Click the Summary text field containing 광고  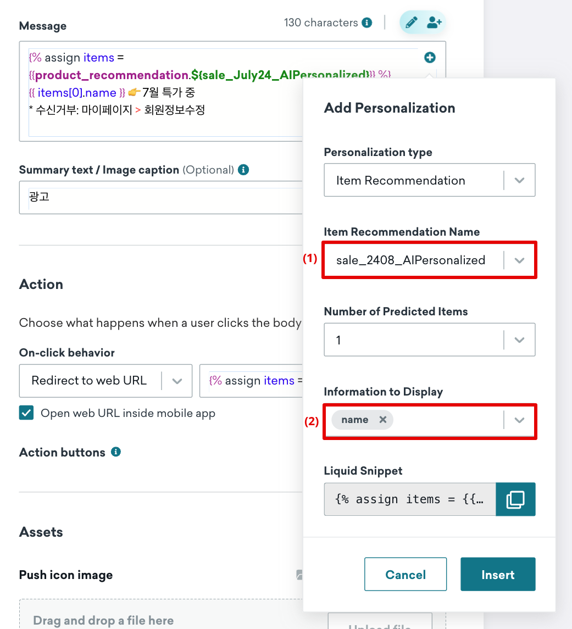click(x=160, y=197)
